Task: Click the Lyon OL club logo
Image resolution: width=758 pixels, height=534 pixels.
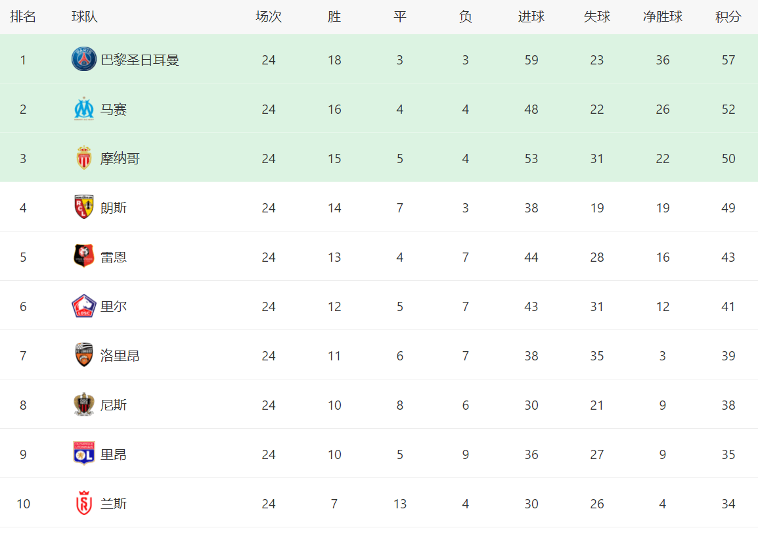Action: (83, 454)
